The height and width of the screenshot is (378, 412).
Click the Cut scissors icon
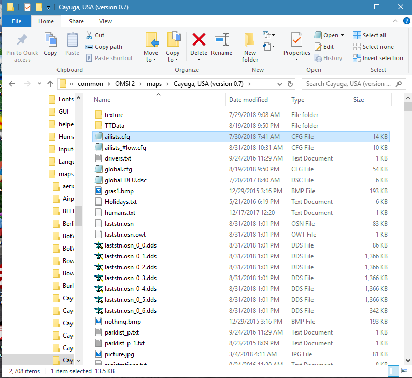tap(89, 35)
